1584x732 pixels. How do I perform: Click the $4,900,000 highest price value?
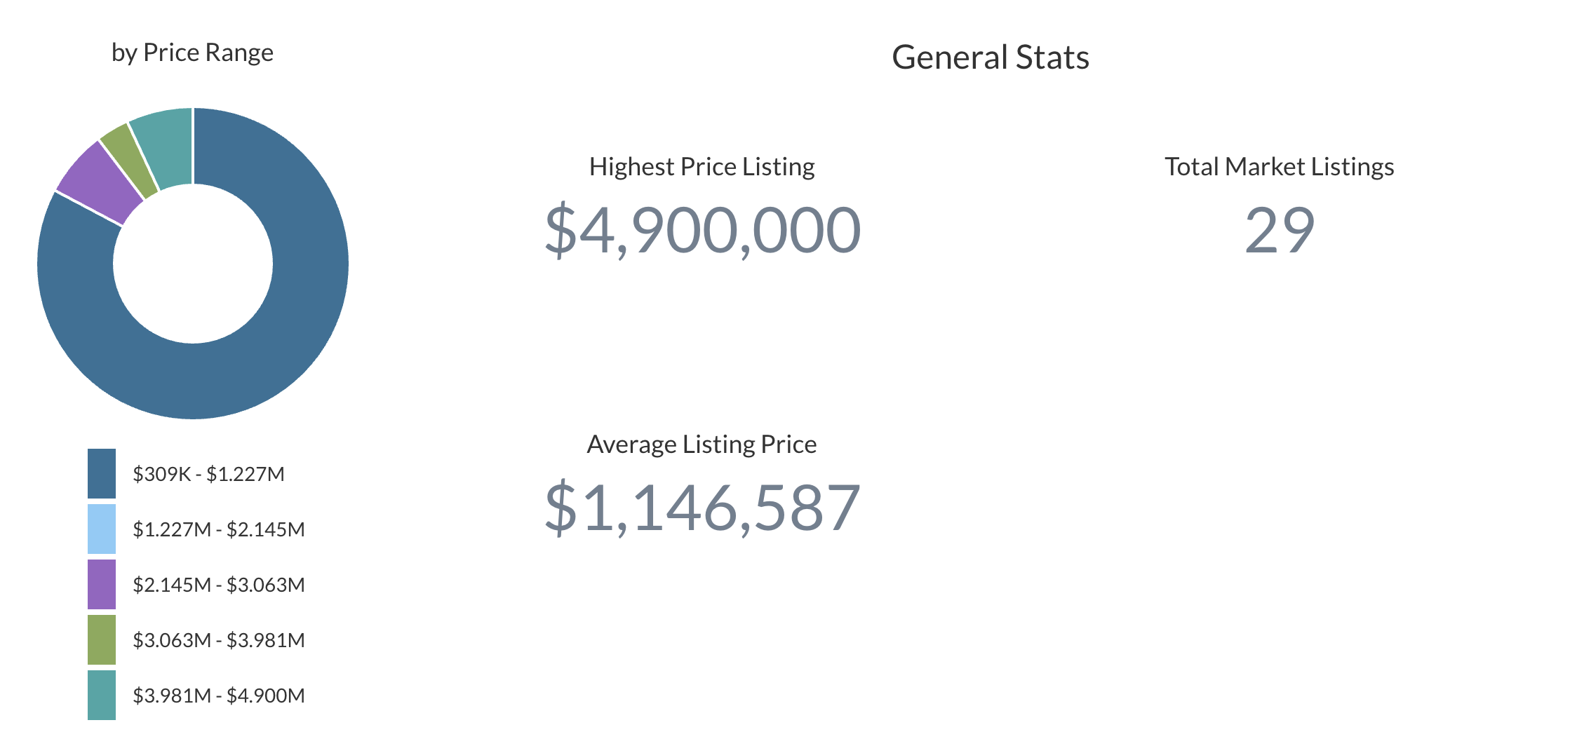coord(702,230)
